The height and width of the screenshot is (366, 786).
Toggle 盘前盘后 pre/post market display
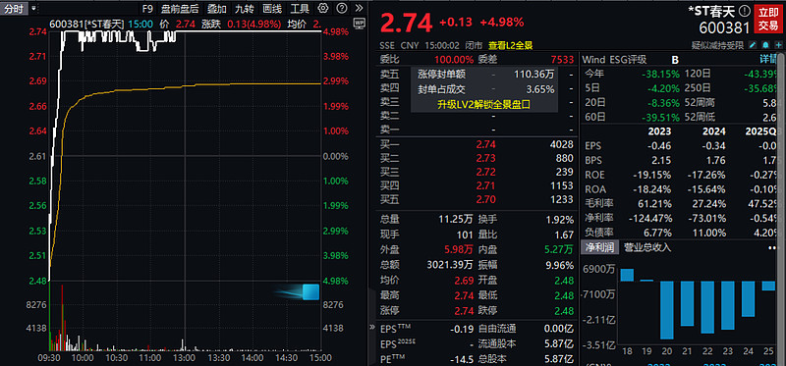(x=181, y=9)
